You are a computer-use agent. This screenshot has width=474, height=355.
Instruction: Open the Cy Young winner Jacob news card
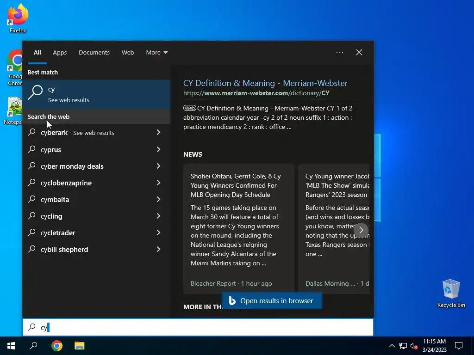coord(334,229)
